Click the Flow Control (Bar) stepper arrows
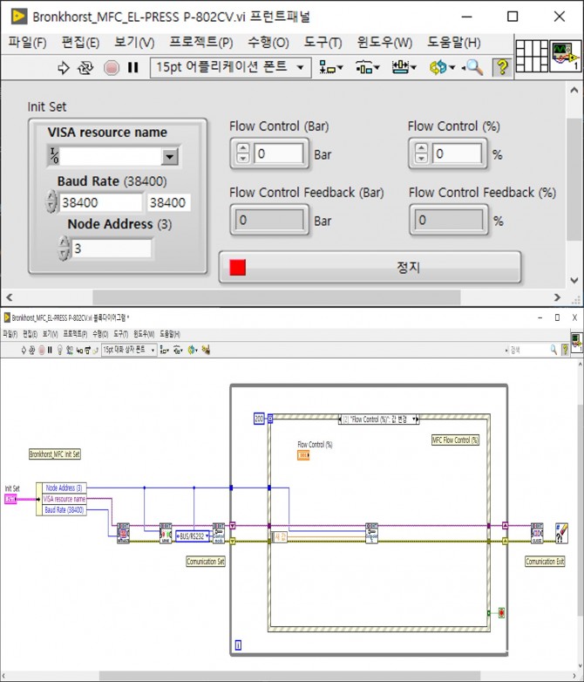Viewport: 584px width, 682px height. (x=243, y=153)
